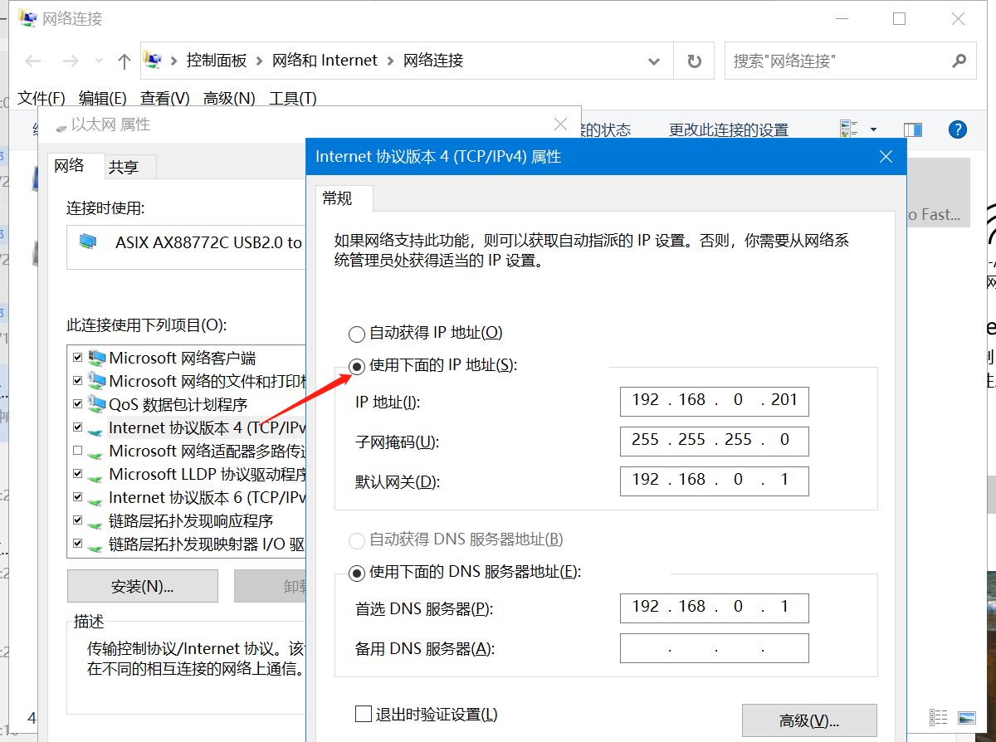Click the search magnifier icon
Image resolution: width=996 pixels, height=742 pixels.
coord(959,61)
